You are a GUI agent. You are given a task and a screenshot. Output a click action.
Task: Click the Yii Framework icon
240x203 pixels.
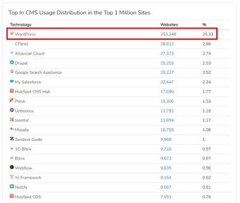tap(12, 177)
